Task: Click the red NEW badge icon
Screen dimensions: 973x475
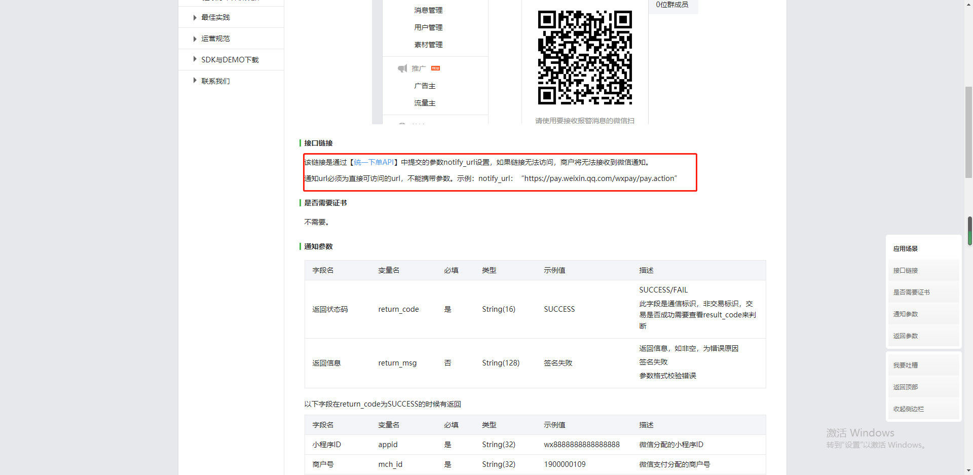Action: [435, 68]
